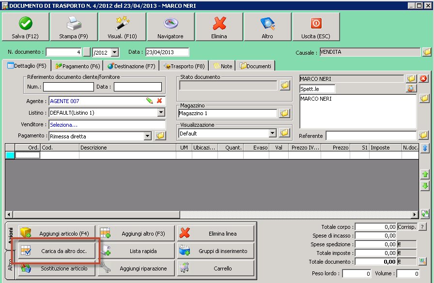Click into N. documento number field
This screenshot has width=434, height=283.
click(x=63, y=52)
